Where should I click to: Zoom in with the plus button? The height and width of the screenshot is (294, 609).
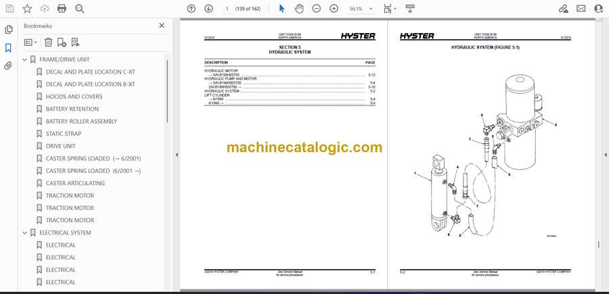(334, 9)
